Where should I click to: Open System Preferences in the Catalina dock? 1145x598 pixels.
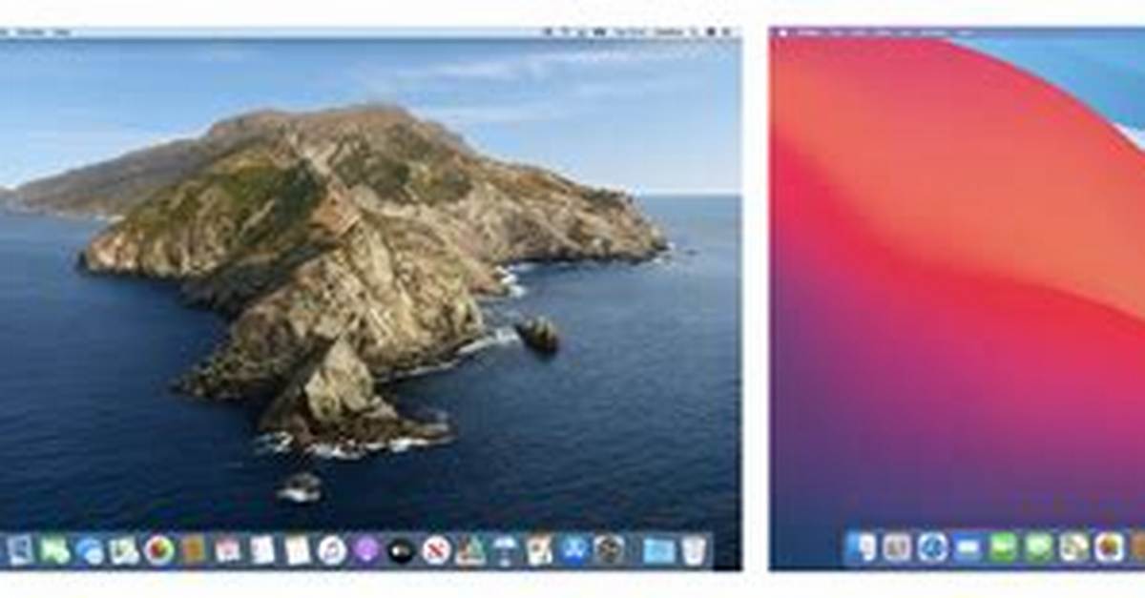click(x=608, y=549)
